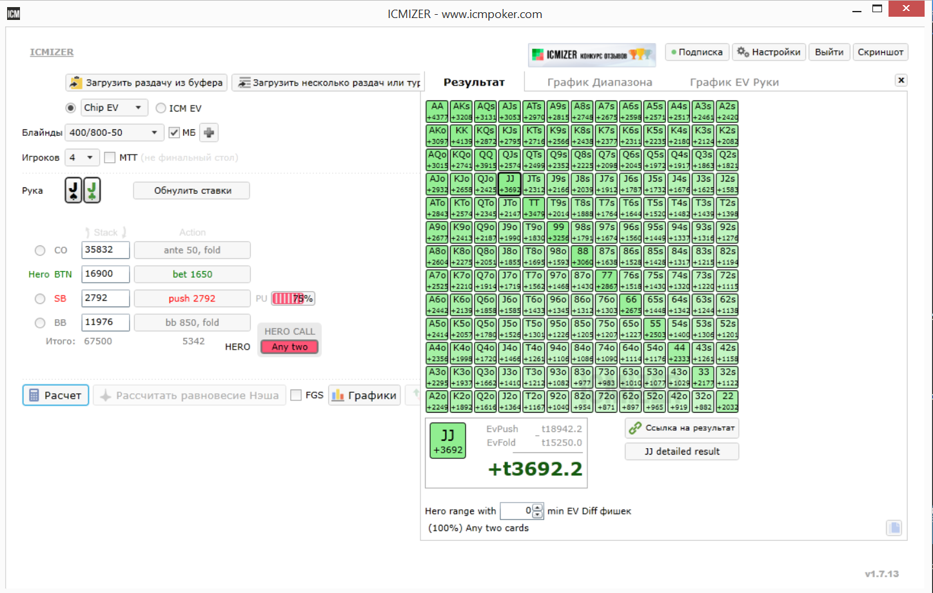Click the min EV Diff value field
Image resolution: width=933 pixels, height=593 pixels.
(517, 511)
